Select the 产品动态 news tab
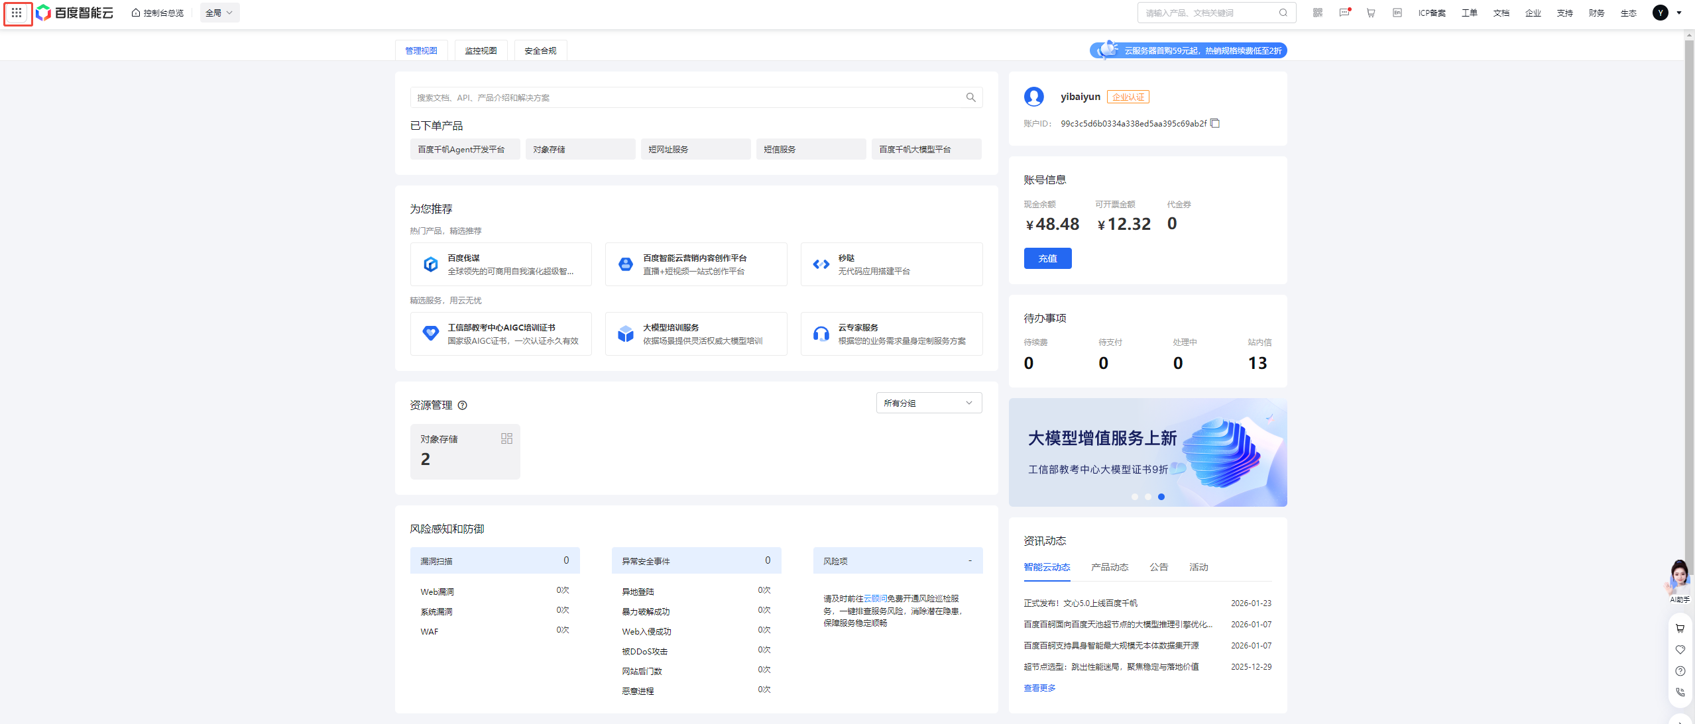 [1110, 568]
